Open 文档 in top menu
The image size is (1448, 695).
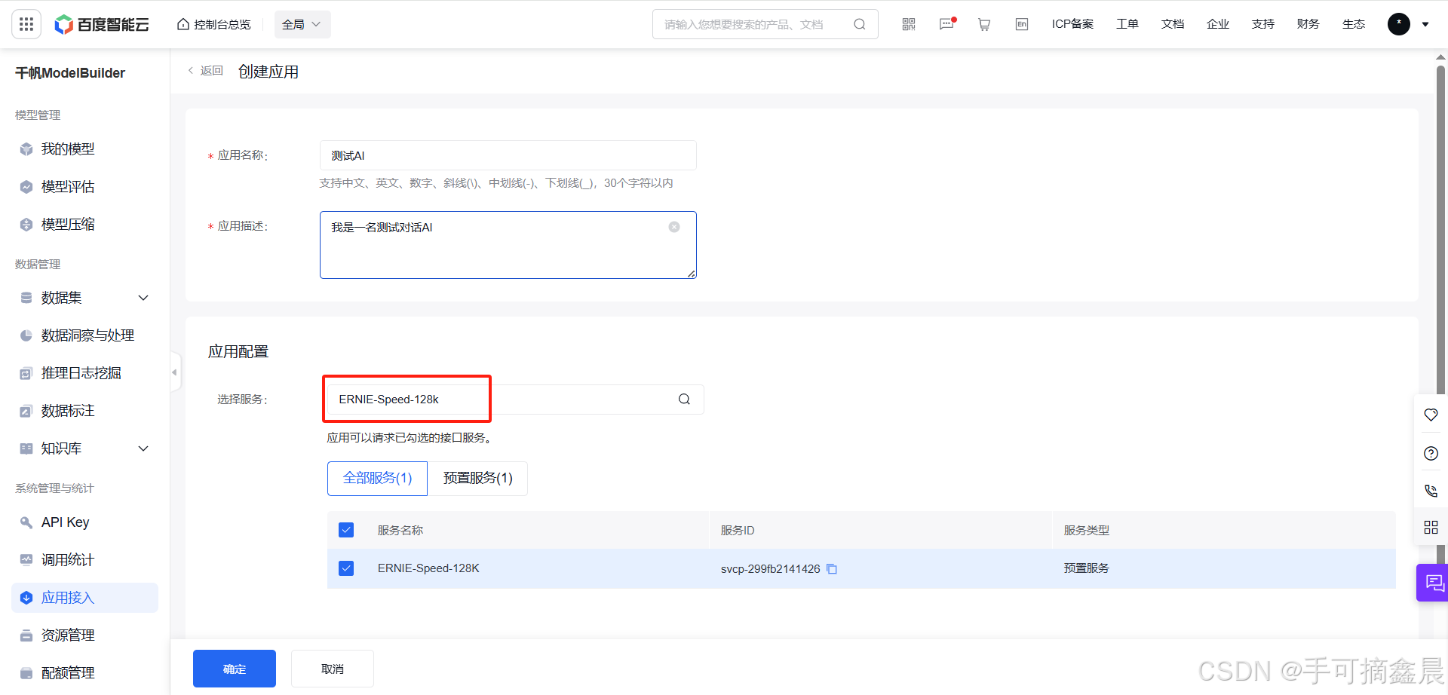1173,24
